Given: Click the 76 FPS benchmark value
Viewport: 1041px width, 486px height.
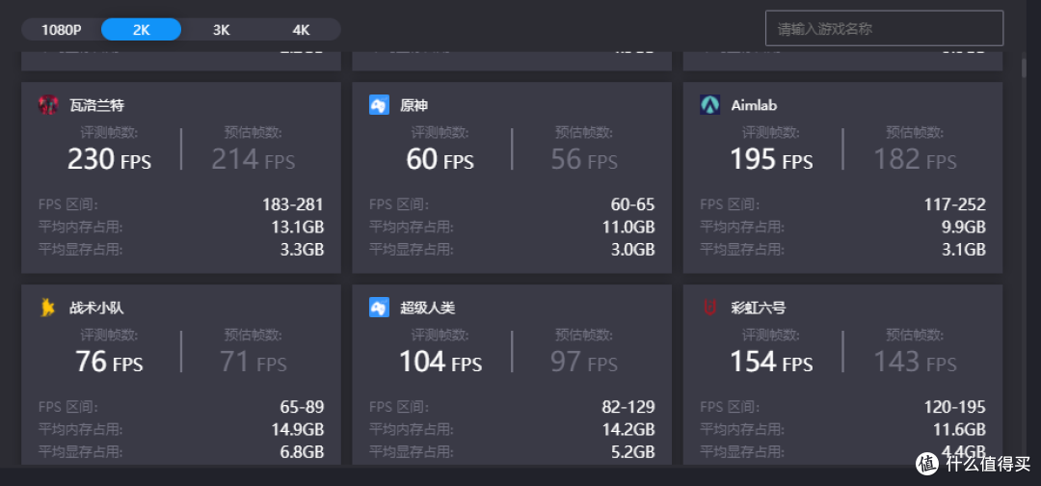Looking at the screenshot, I should 110,363.
